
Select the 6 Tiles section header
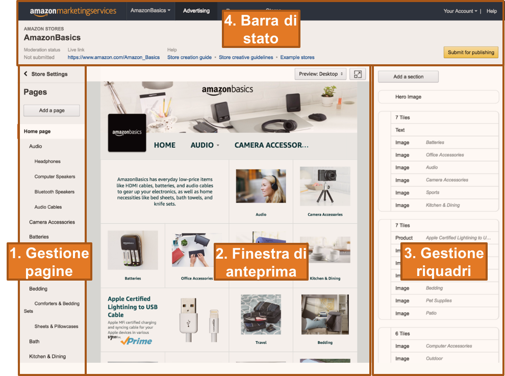coord(444,334)
